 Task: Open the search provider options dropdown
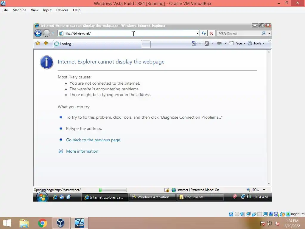(x=269, y=33)
